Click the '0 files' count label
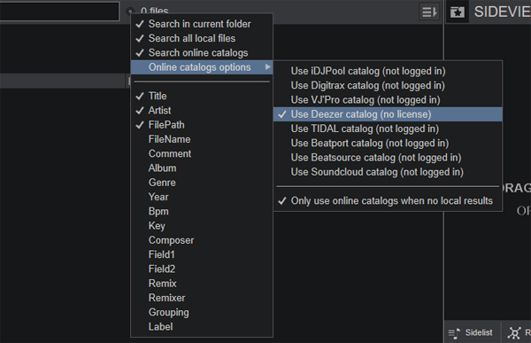Screen dimensions: 531x343 point(154,11)
